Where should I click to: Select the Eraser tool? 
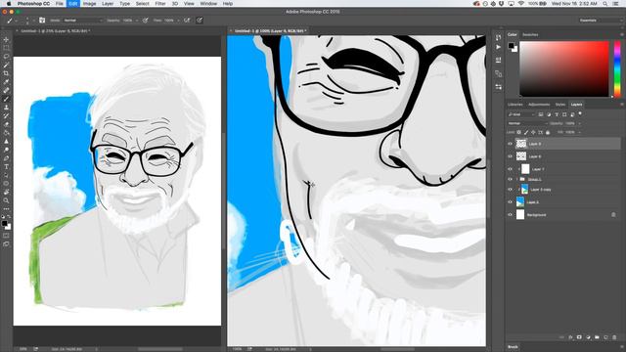coord(6,124)
